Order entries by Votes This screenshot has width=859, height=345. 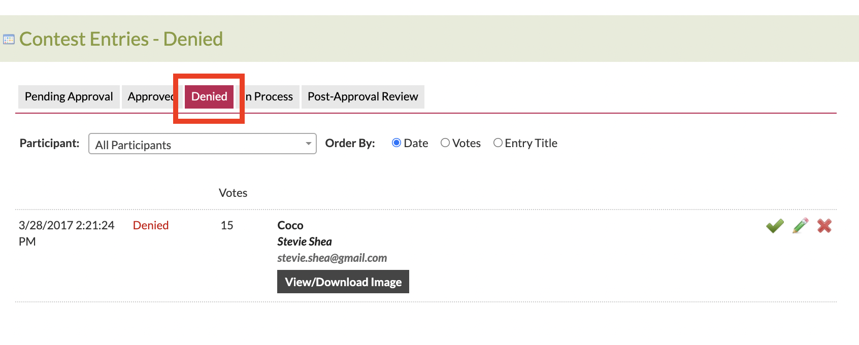point(445,143)
